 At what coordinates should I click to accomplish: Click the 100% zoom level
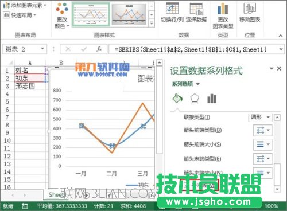[272, 206]
